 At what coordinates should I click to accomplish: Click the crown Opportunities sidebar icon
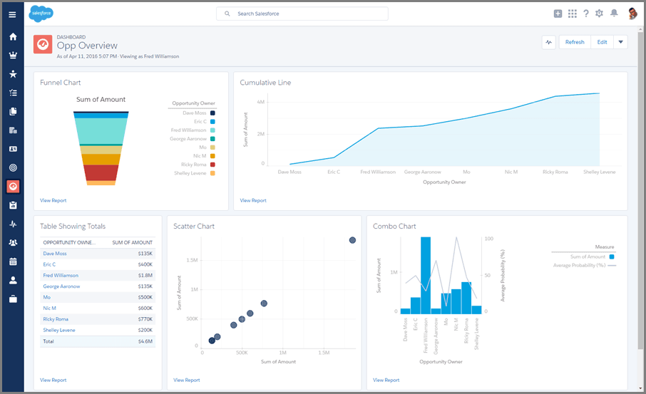click(x=13, y=55)
